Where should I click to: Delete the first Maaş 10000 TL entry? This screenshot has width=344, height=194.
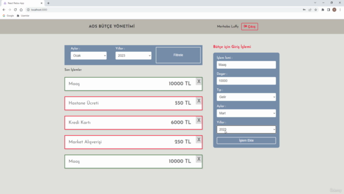click(199, 81)
